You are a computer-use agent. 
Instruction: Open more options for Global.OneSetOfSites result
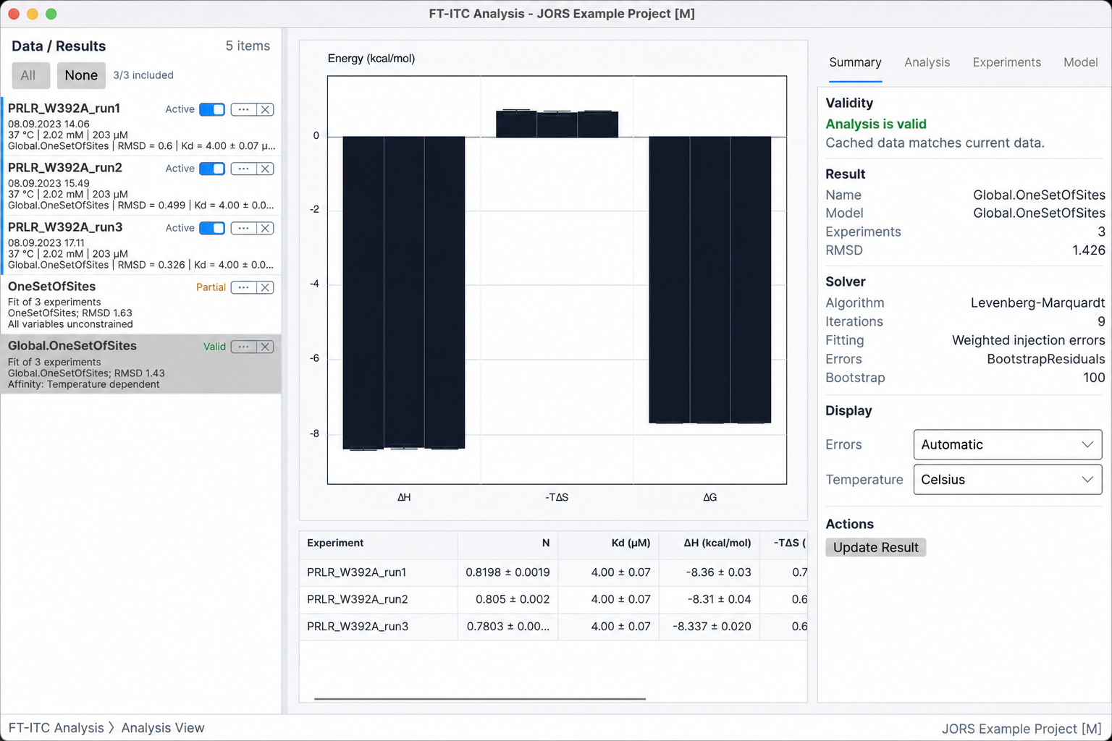tap(244, 347)
